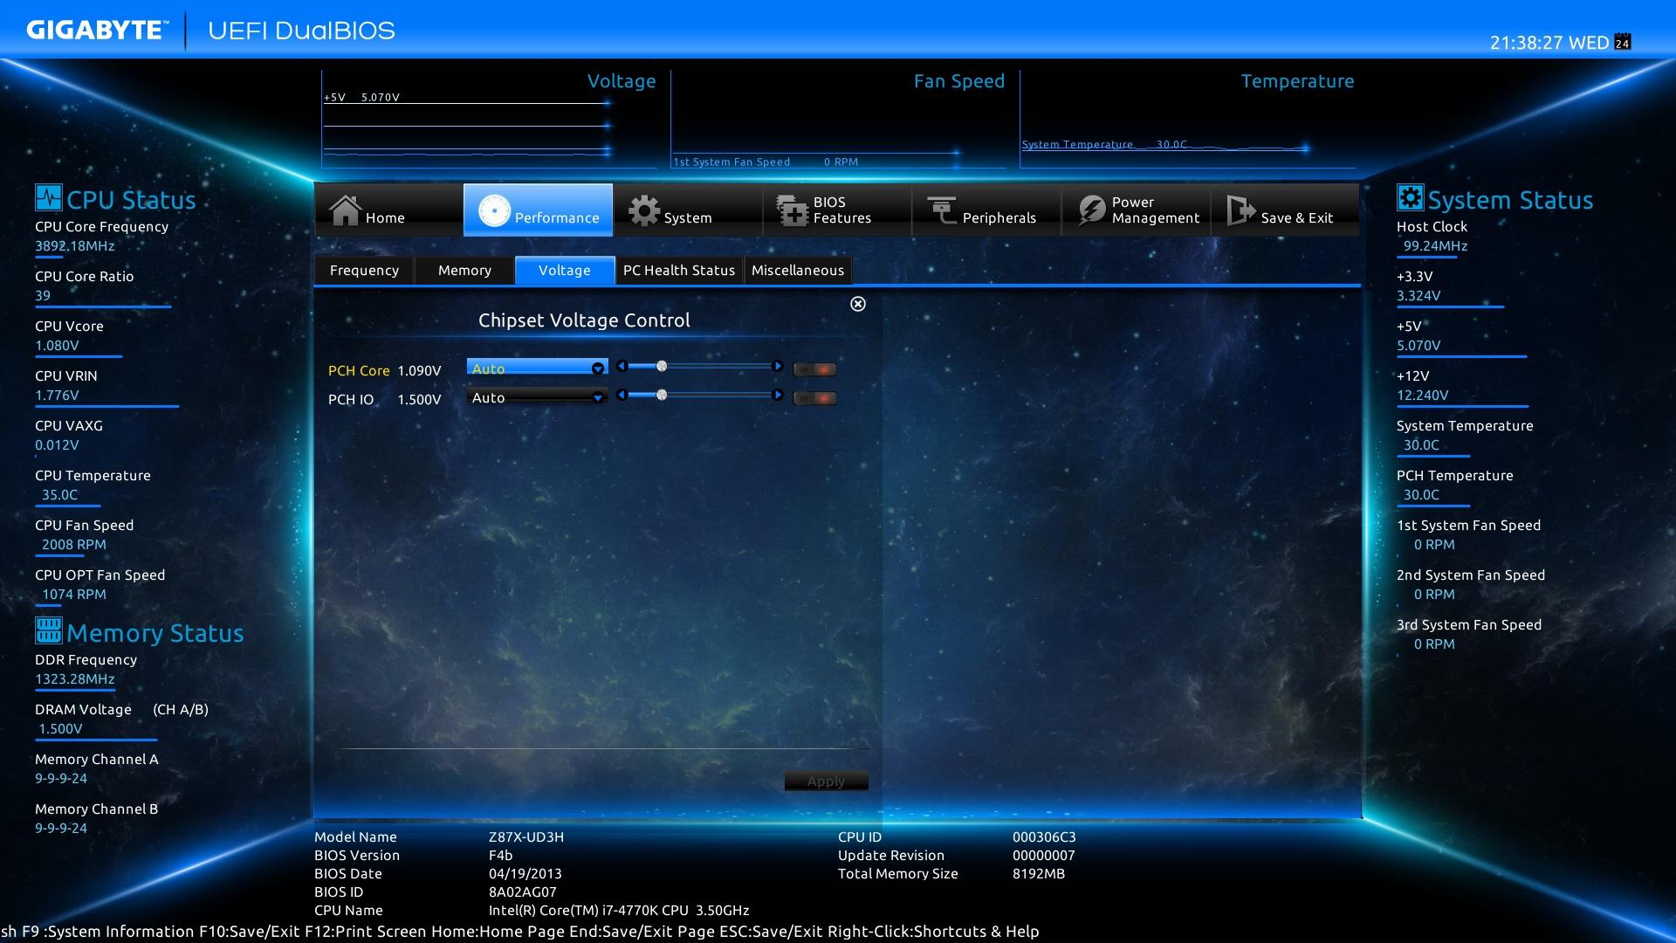Click the CPU OPT Fan Speed 1074 RPM

click(x=74, y=594)
